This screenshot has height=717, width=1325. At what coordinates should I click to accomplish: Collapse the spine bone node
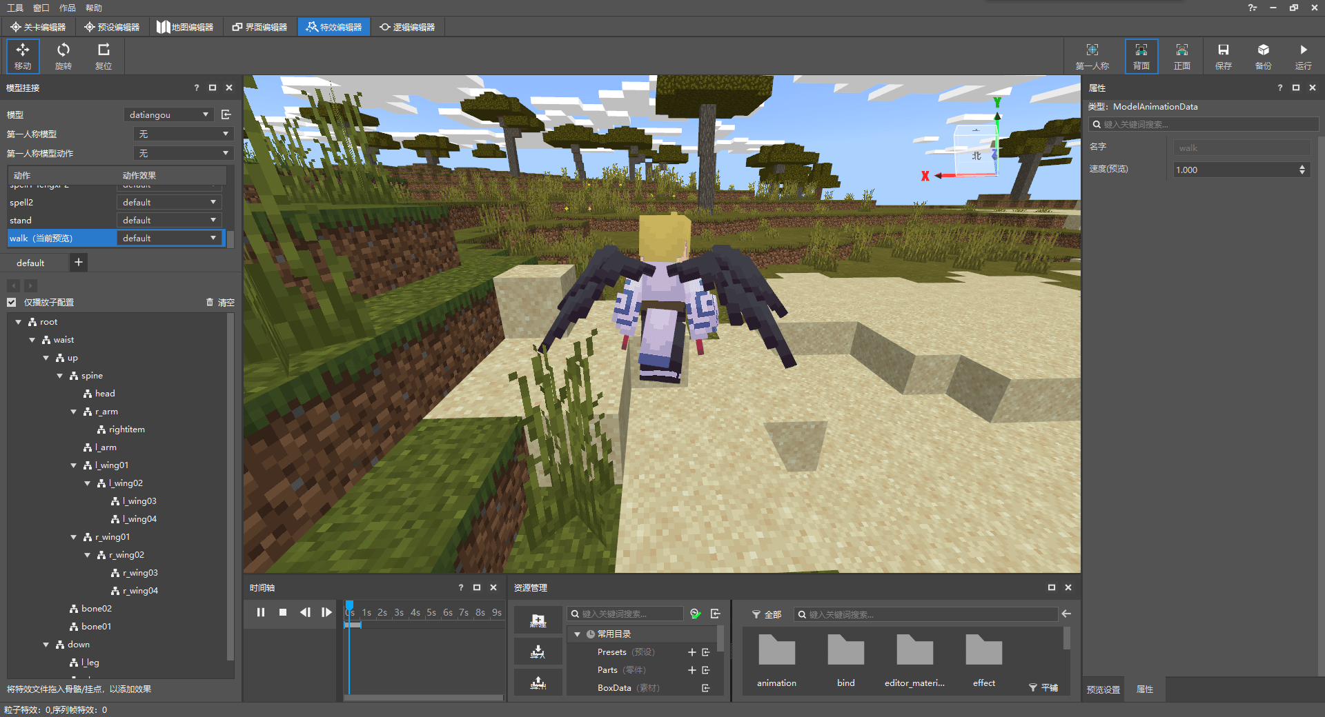pyautogui.click(x=60, y=376)
